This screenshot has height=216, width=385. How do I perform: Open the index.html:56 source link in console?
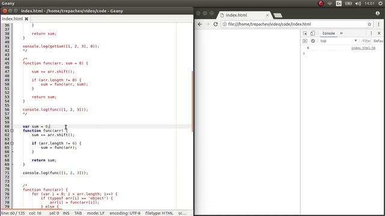tap(363, 48)
